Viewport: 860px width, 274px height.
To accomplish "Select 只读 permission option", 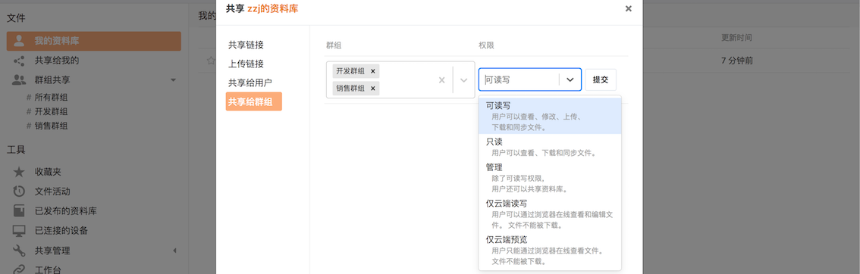I will click(550, 147).
